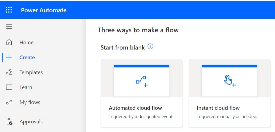Click the Create plus icon

9,57
